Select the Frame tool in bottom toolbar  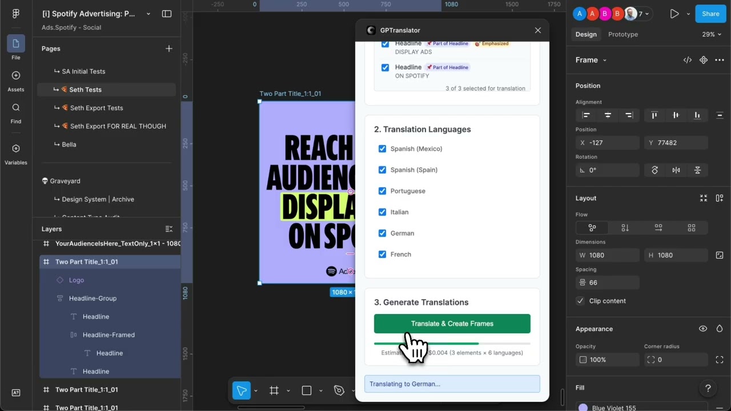[274, 390]
